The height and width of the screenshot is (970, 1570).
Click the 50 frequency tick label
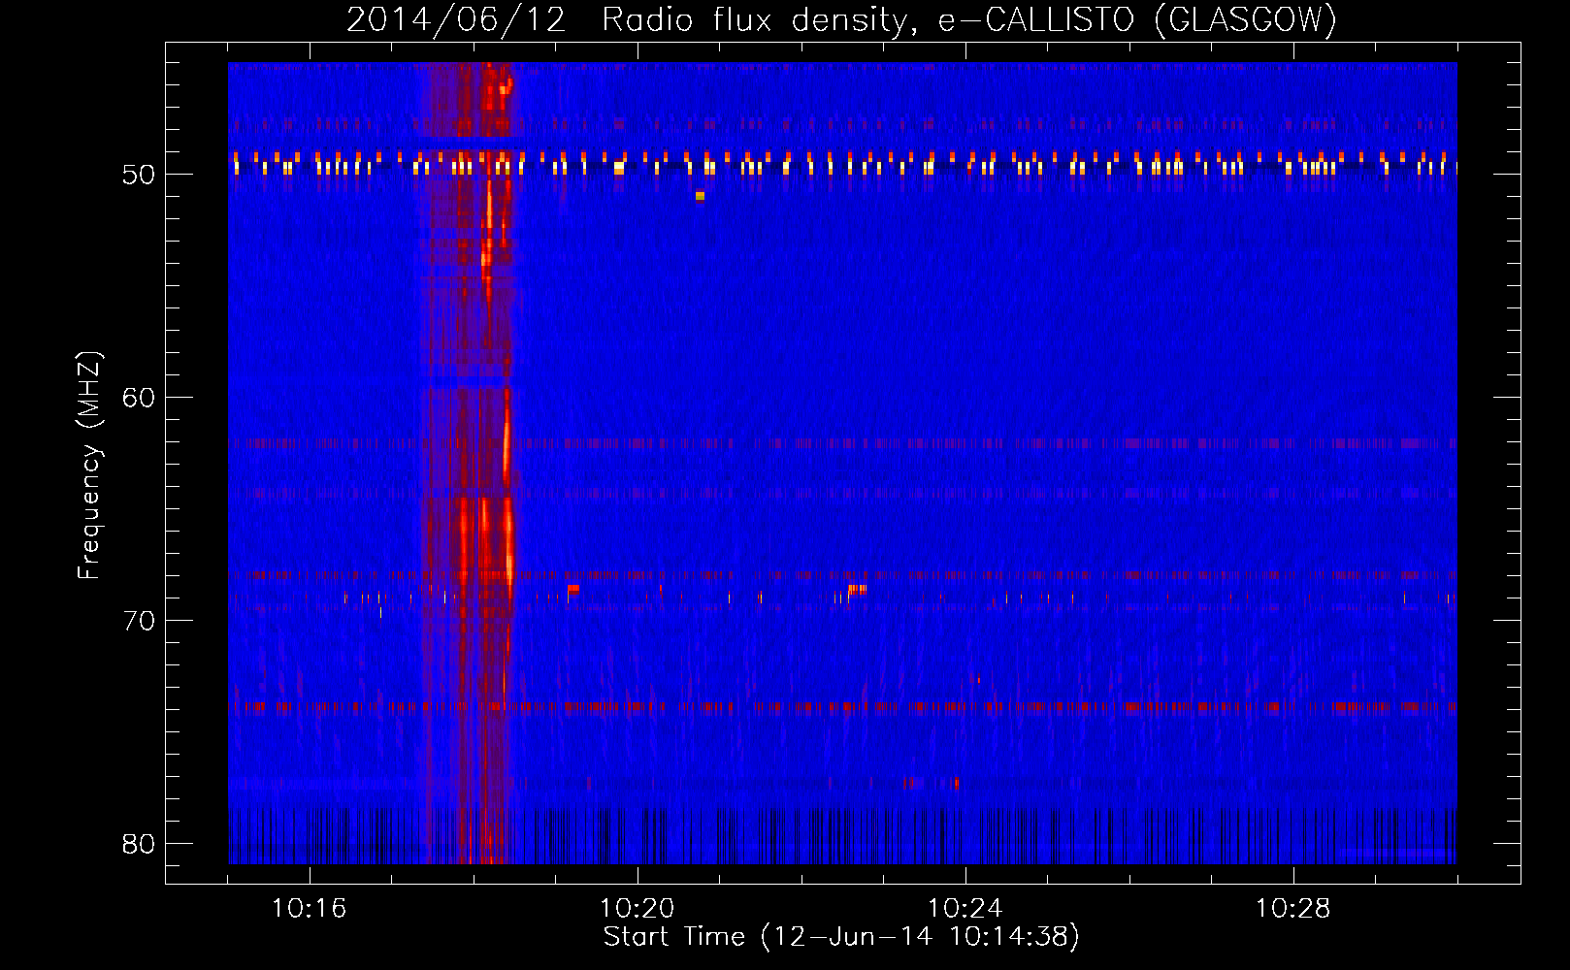click(140, 175)
